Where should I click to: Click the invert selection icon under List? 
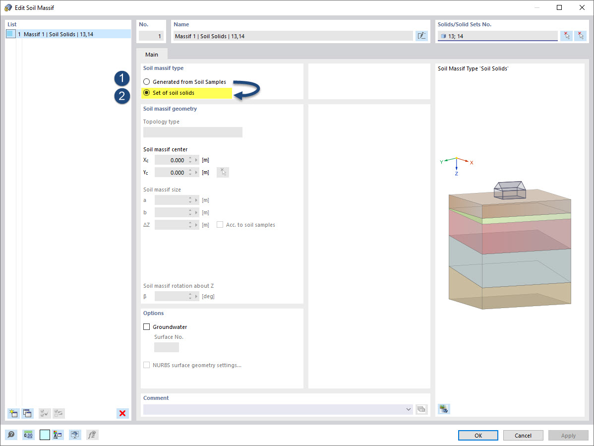[59, 413]
